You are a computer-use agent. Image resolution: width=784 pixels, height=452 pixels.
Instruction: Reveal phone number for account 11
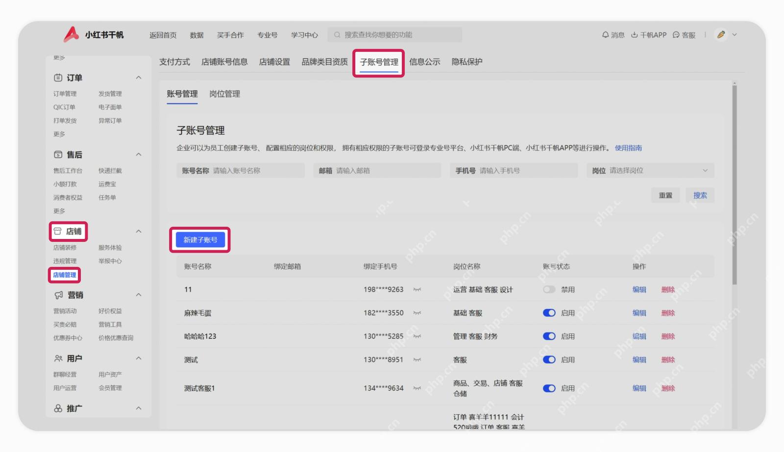417,289
